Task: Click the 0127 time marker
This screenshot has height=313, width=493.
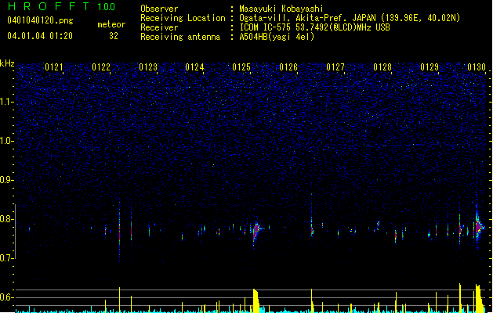Action: pos(335,67)
